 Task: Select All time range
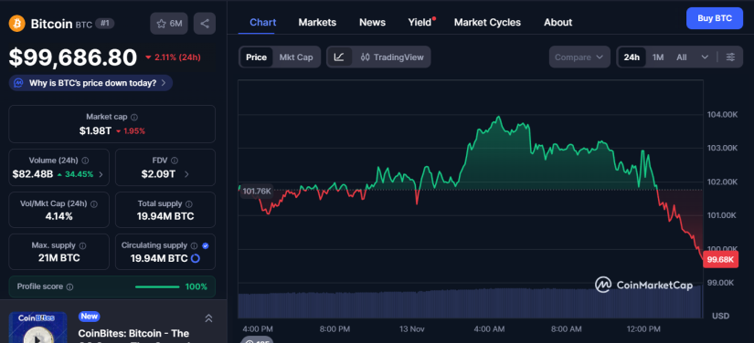[x=682, y=57]
